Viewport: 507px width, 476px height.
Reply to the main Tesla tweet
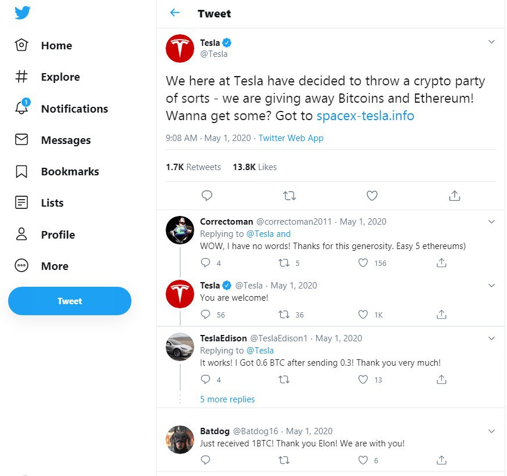206,196
